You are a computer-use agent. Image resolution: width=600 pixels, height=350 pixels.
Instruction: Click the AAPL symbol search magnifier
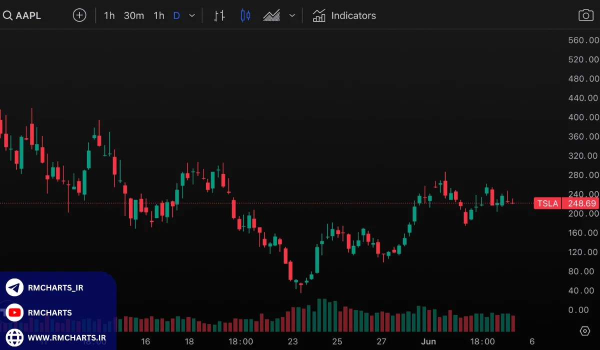pyautogui.click(x=7, y=15)
